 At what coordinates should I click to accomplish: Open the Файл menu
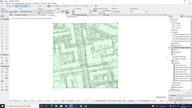pos(2,3)
